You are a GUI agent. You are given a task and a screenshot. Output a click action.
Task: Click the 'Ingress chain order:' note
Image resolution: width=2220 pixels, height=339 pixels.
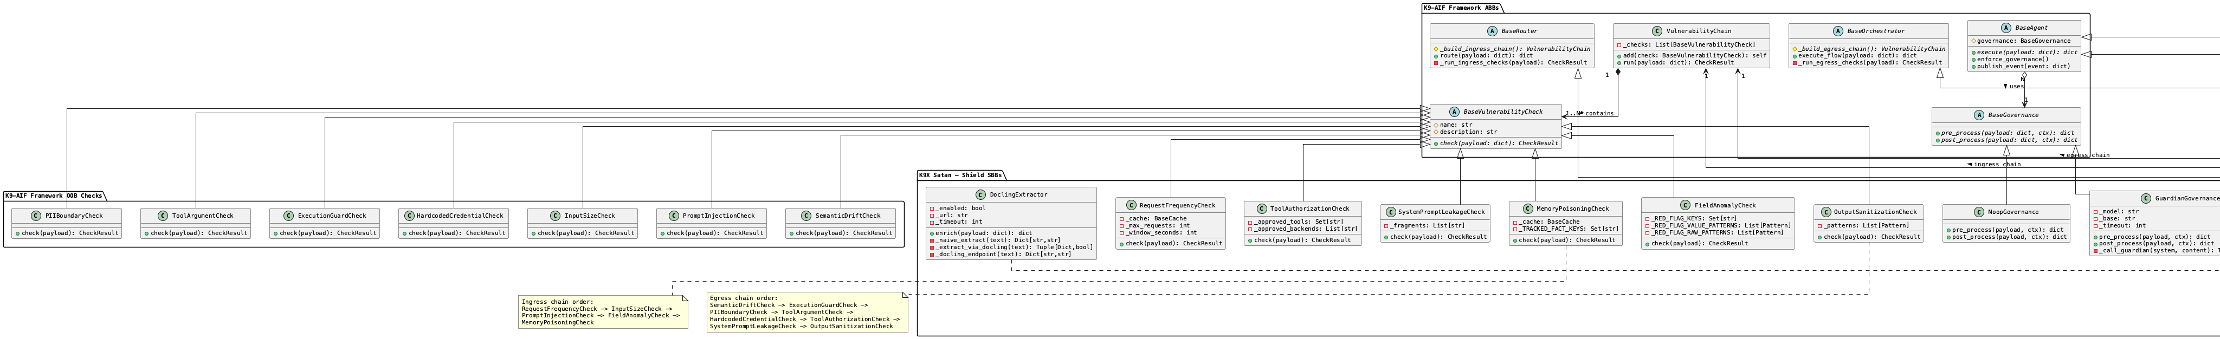(x=603, y=312)
